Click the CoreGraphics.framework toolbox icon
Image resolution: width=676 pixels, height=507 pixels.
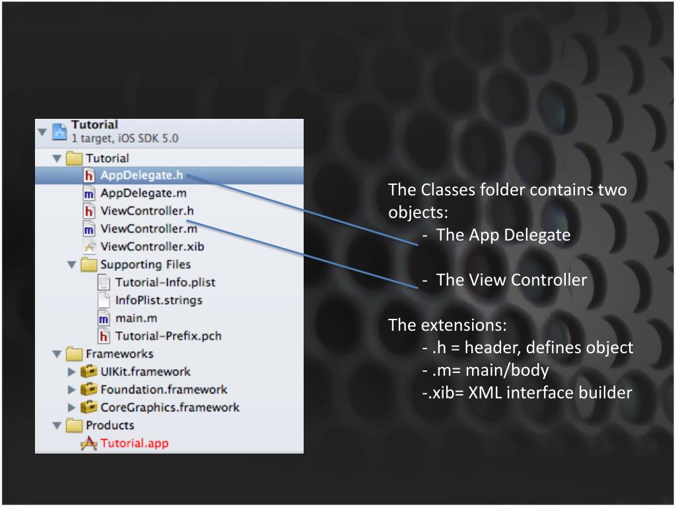coord(89,407)
